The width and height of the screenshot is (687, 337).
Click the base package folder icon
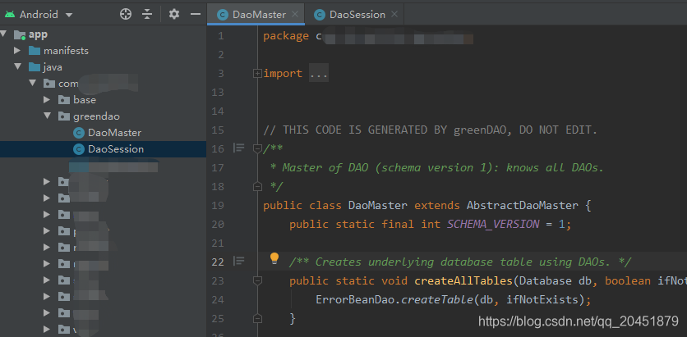point(64,100)
